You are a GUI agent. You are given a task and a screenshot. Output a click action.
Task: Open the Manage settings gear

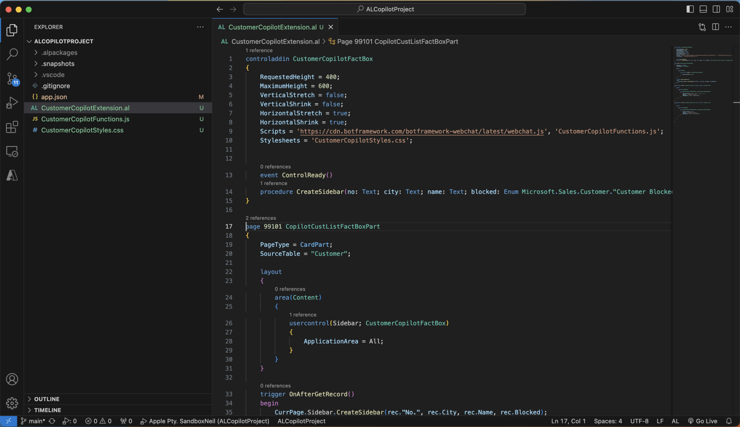pyautogui.click(x=12, y=403)
